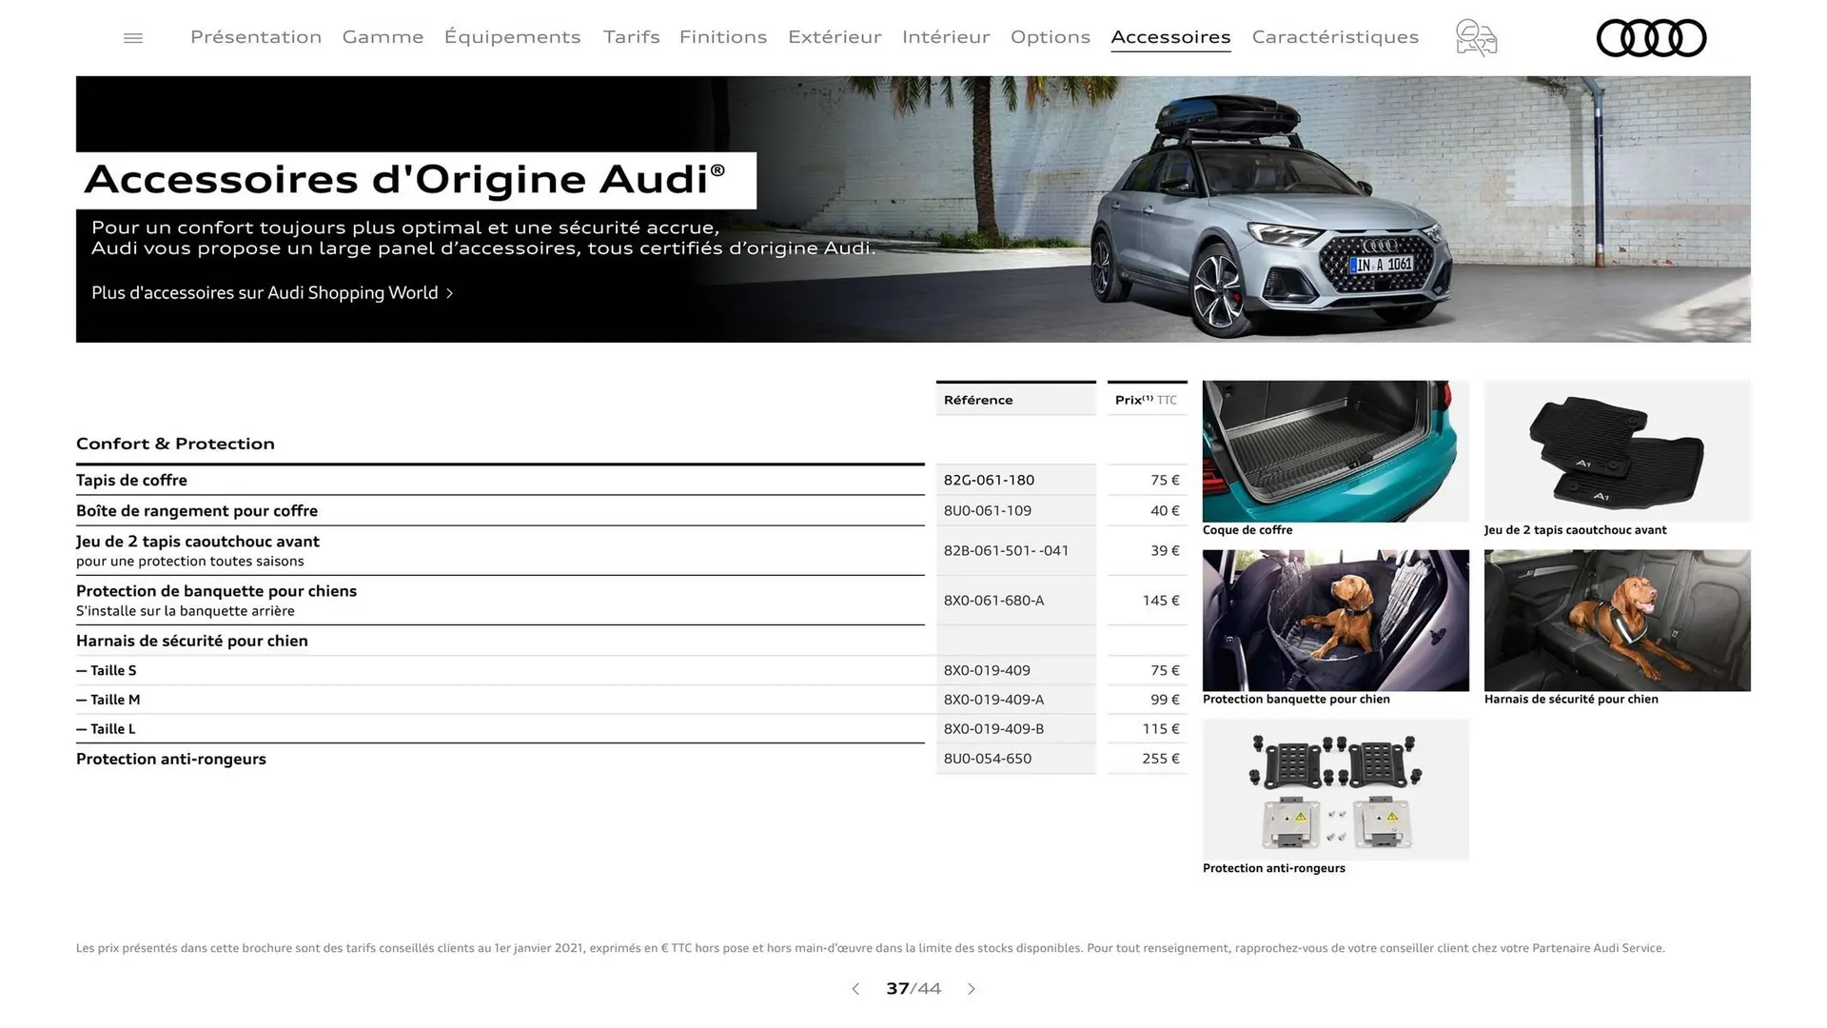The width and height of the screenshot is (1827, 1028).
Task: Click the Équipements navigation link
Action: 512,37
